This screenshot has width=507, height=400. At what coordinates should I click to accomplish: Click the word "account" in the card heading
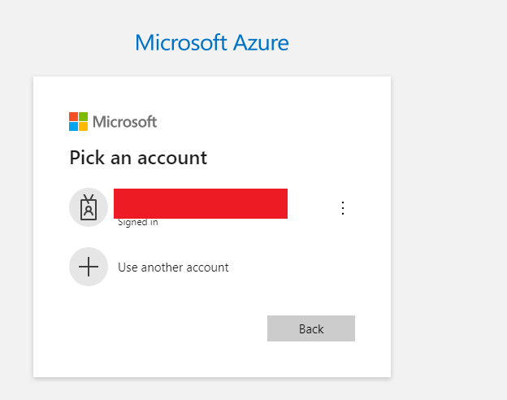[x=174, y=157]
